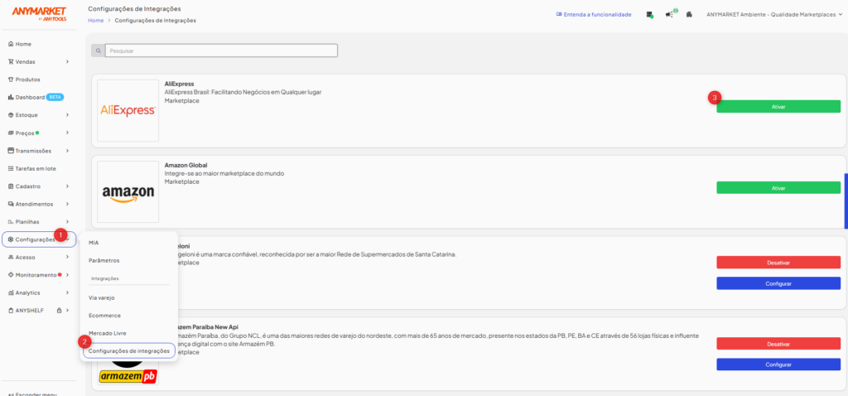Open Produtos in the sidebar

(x=27, y=80)
